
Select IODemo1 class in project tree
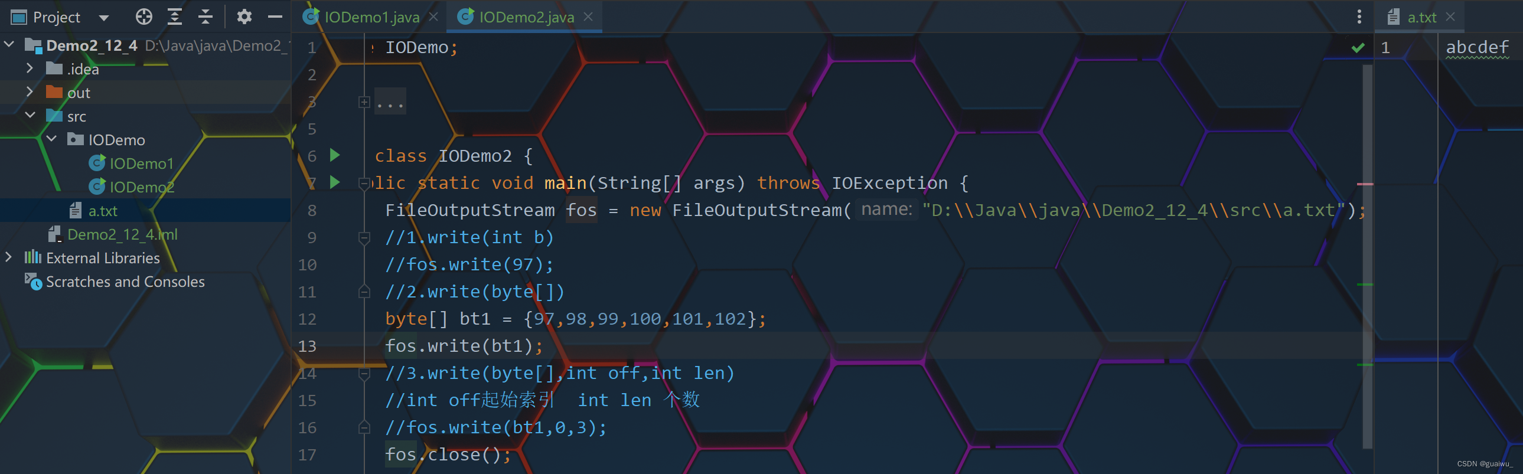click(x=141, y=164)
